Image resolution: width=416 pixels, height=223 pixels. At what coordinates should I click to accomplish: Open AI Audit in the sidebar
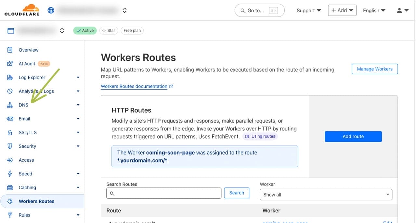[x=27, y=64]
